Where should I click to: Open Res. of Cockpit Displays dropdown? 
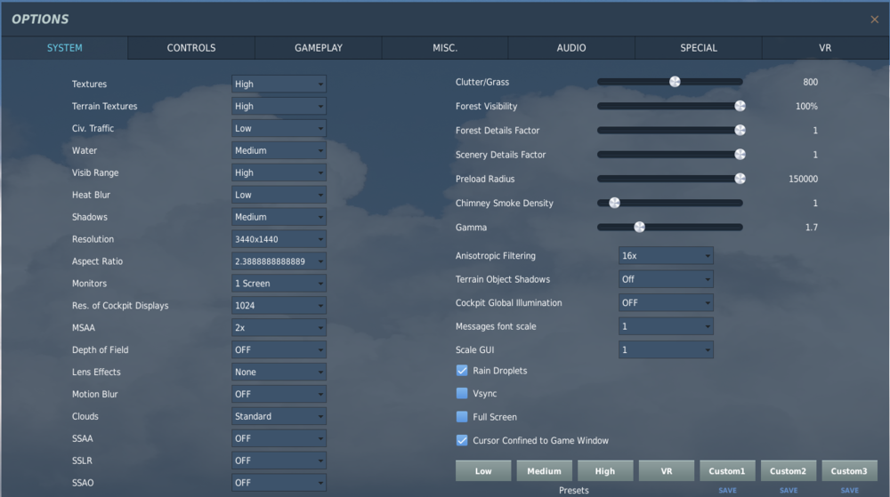(x=279, y=306)
